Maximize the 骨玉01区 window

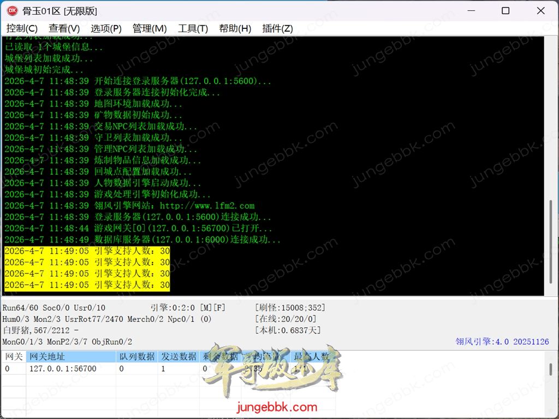click(506, 11)
